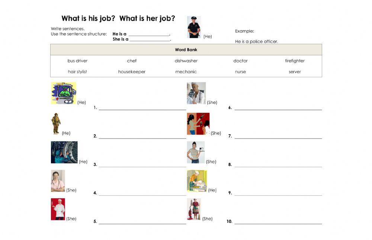This screenshot has height=240, width=372.
Task: Click the mechanic working on engine picture
Action: pyautogui.click(x=64, y=152)
